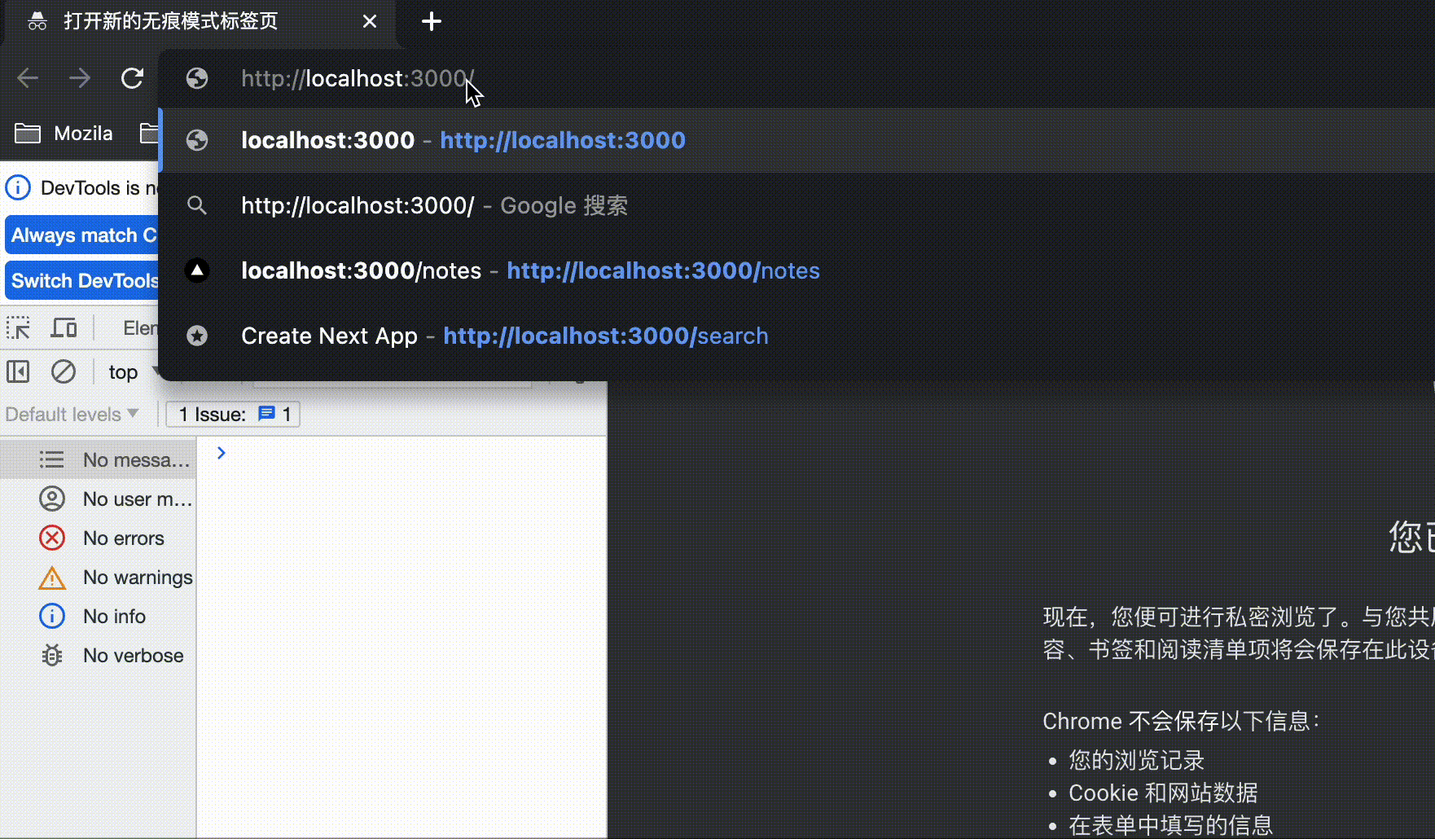This screenshot has height=839, width=1435.
Task: Expand the console entry with the blue chevron
Action: [x=220, y=452]
